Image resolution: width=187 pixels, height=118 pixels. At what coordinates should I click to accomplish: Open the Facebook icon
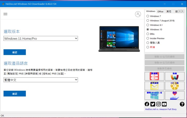point(147,104)
